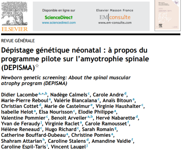Click affiliation 'j' after Yvan de Feraudy
The height and width of the screenshot is (149, 182).
(x=41, y=122)
